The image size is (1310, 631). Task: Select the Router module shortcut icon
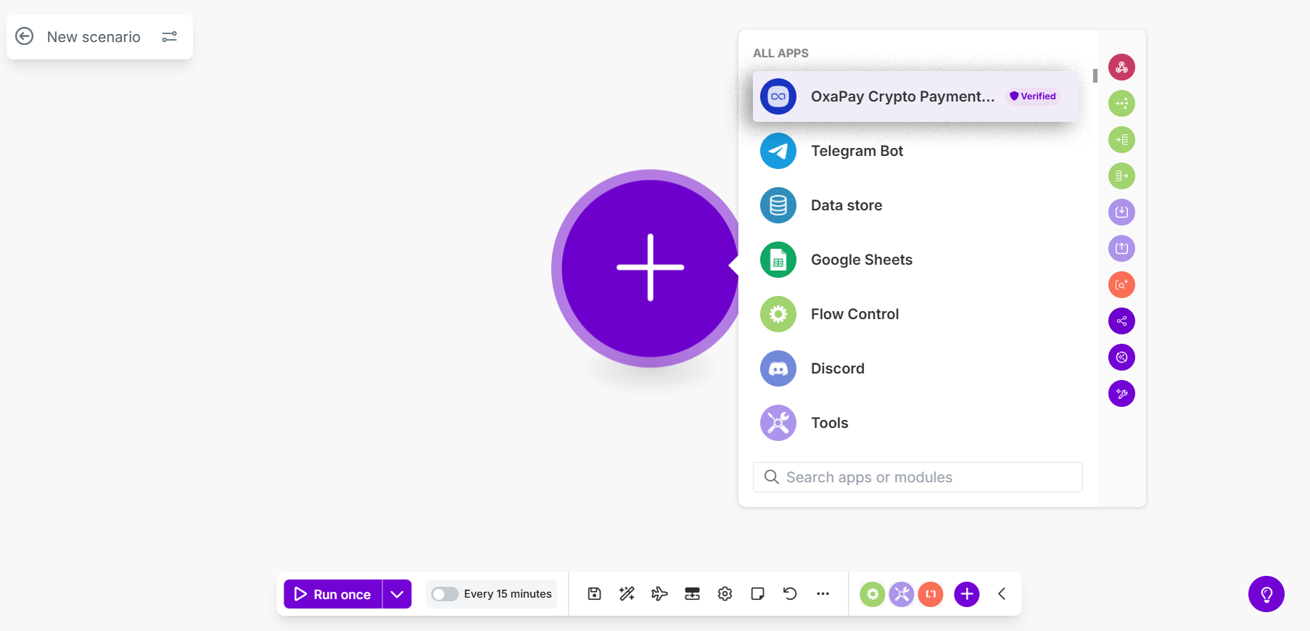[1121, 104]
